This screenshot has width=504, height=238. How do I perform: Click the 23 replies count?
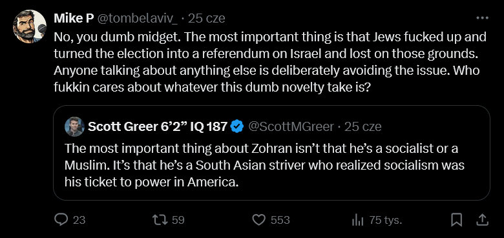(79, 220)
